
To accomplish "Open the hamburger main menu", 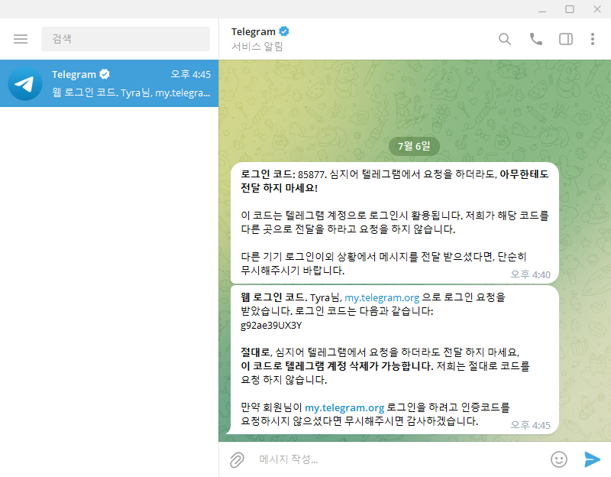I will click(21, 39).
